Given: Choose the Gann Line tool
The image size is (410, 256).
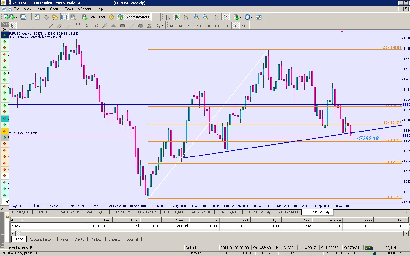Looking at the screenshot, I should tap(131, 26).
